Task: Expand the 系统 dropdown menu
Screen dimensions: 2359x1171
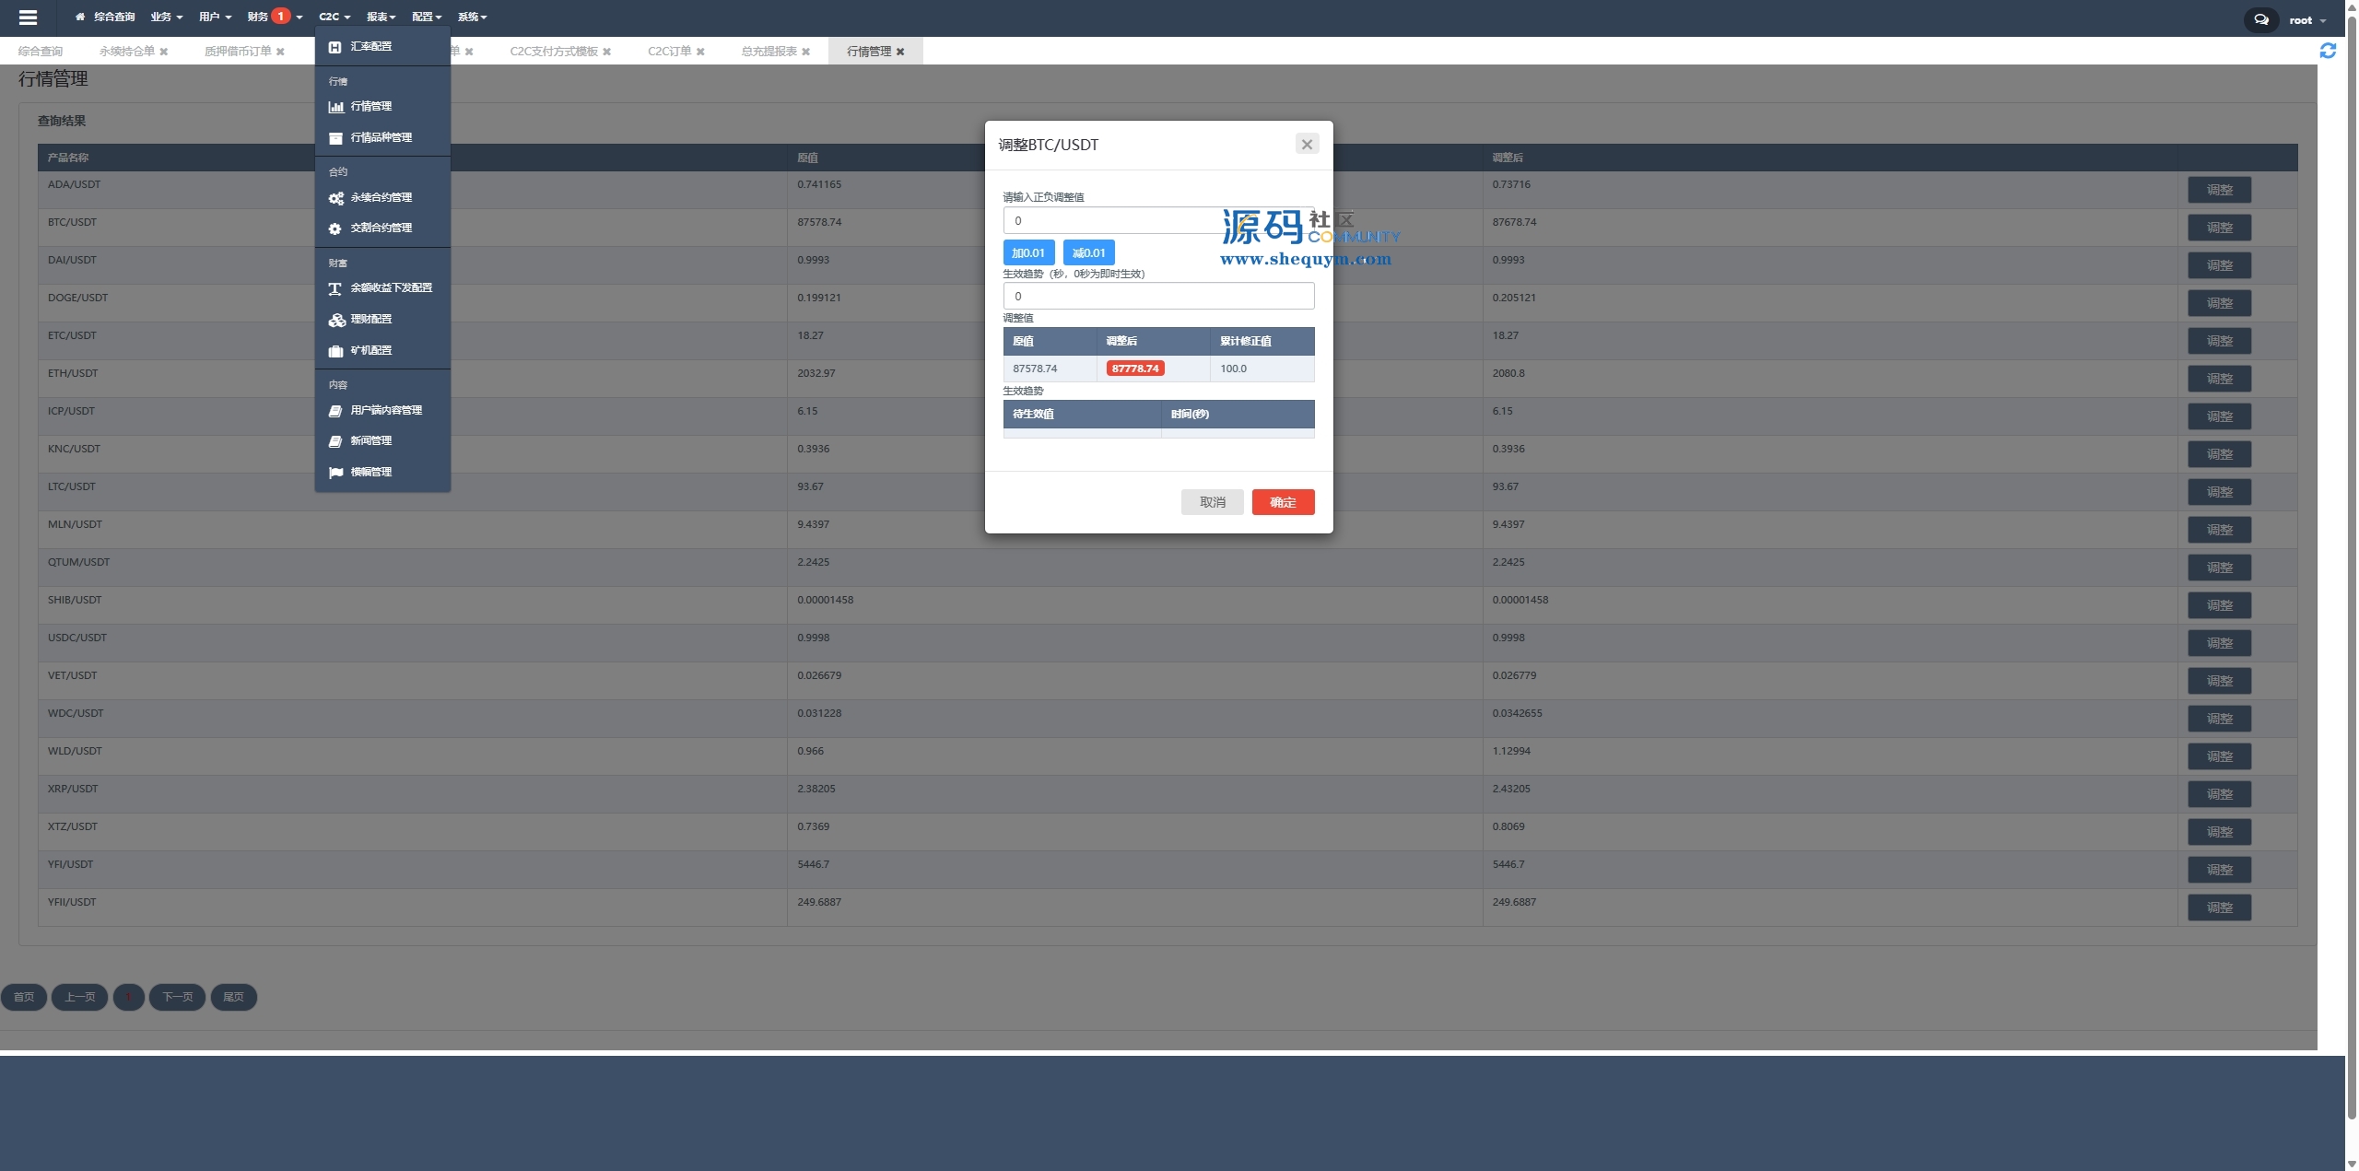Action: click(472, 17)
